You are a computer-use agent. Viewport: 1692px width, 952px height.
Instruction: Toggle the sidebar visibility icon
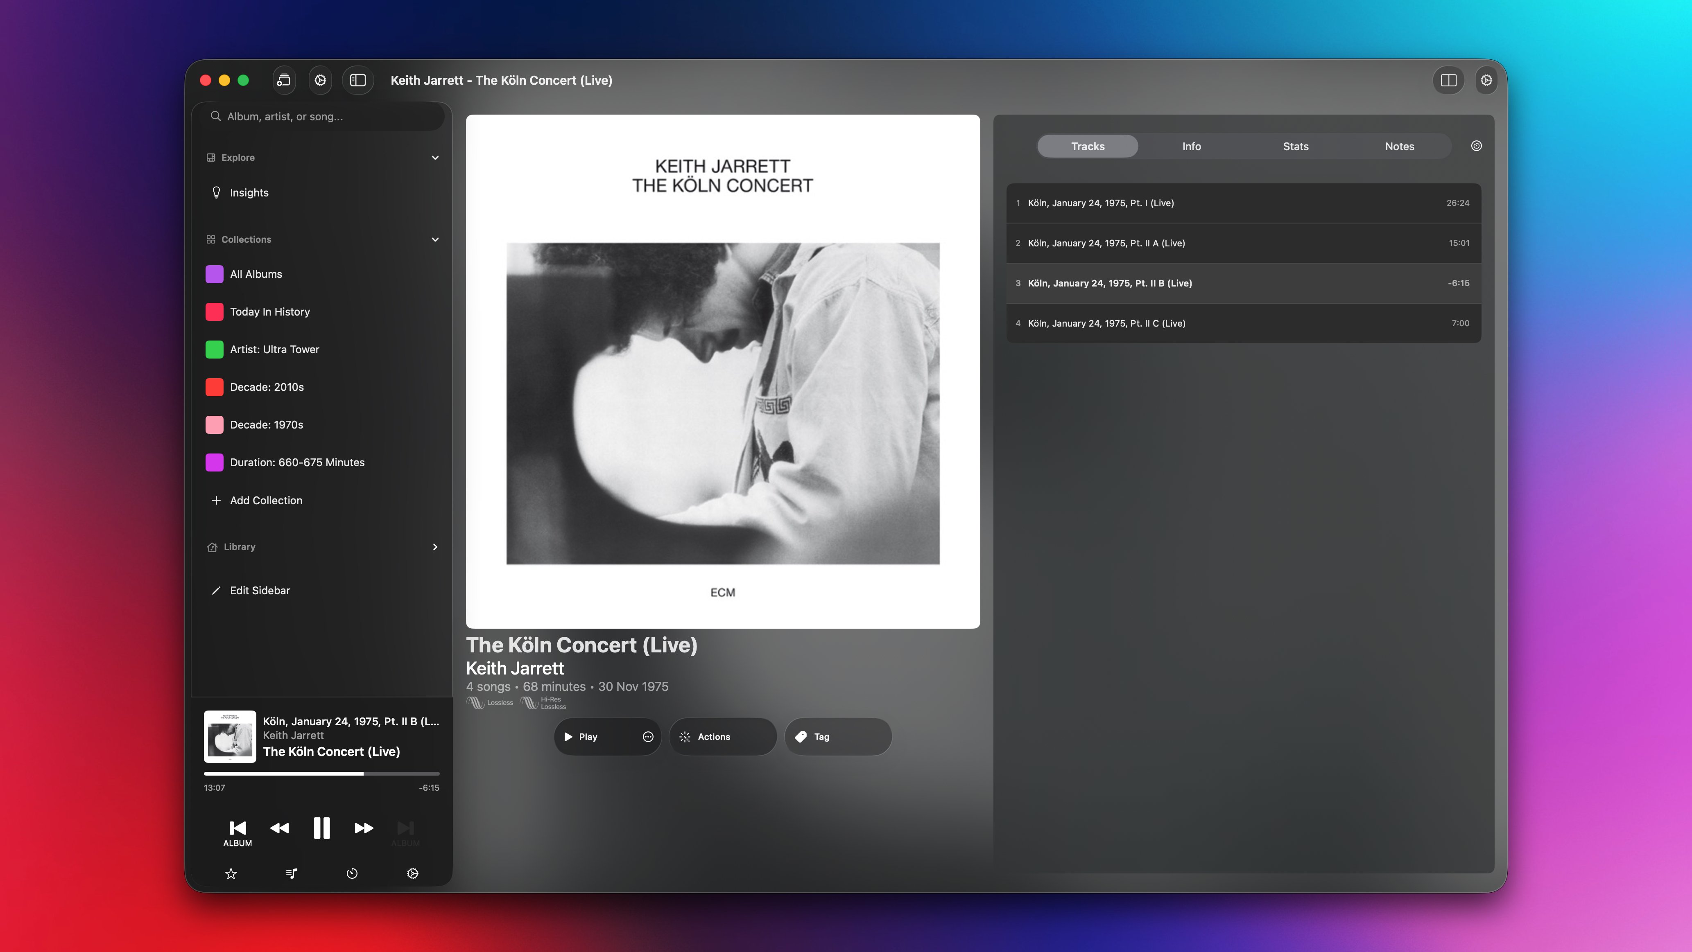tap(358, 80)
